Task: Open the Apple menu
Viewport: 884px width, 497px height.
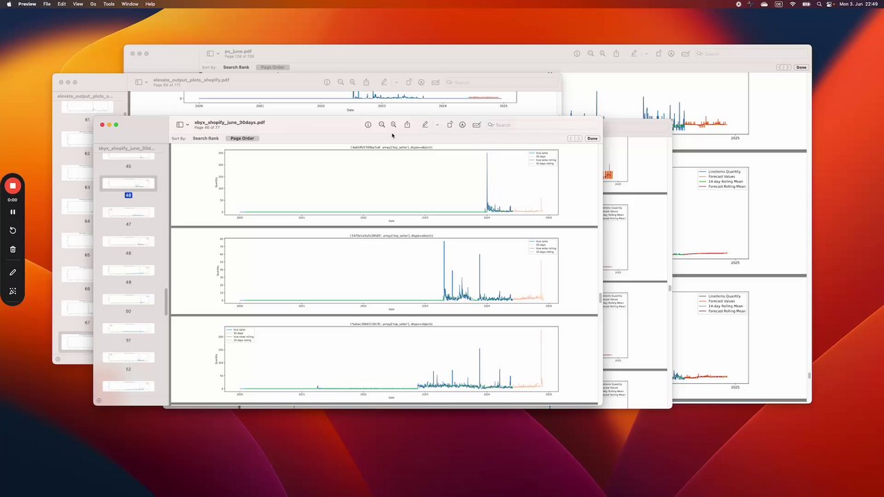Action: [9, 4]
